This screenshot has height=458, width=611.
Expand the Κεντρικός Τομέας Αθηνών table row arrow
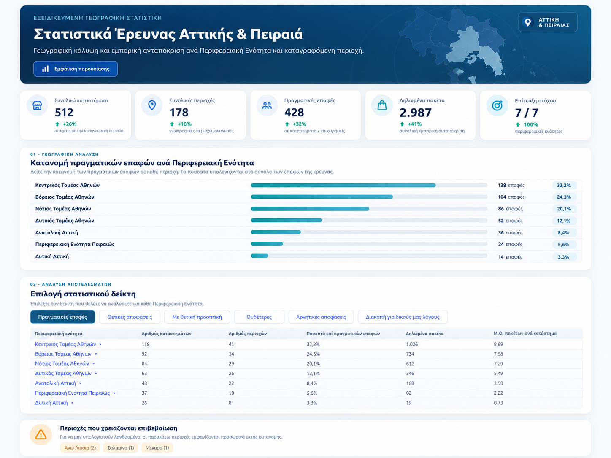pos(100,345)
